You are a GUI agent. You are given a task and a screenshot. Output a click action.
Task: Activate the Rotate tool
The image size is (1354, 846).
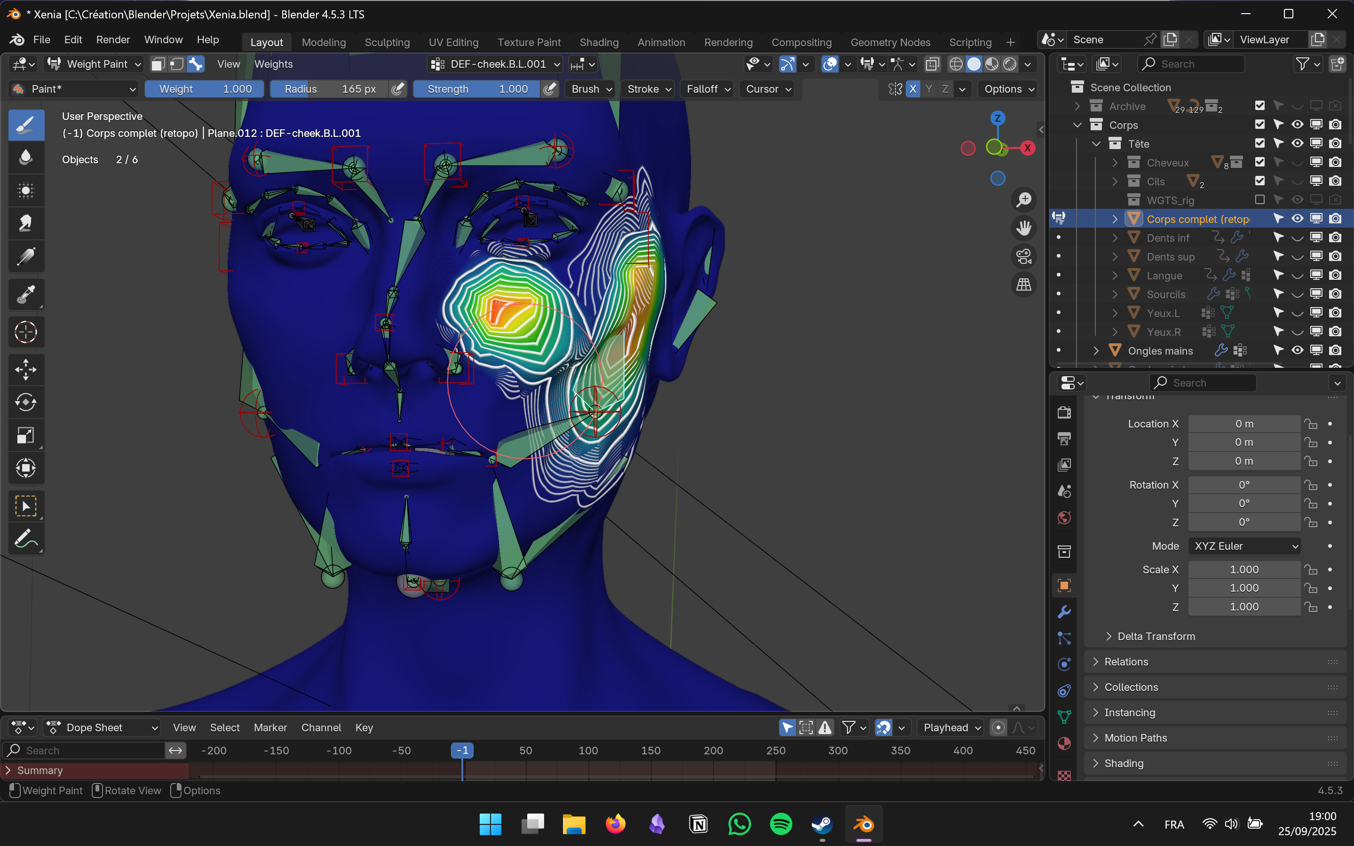click(x=26, y=403)
